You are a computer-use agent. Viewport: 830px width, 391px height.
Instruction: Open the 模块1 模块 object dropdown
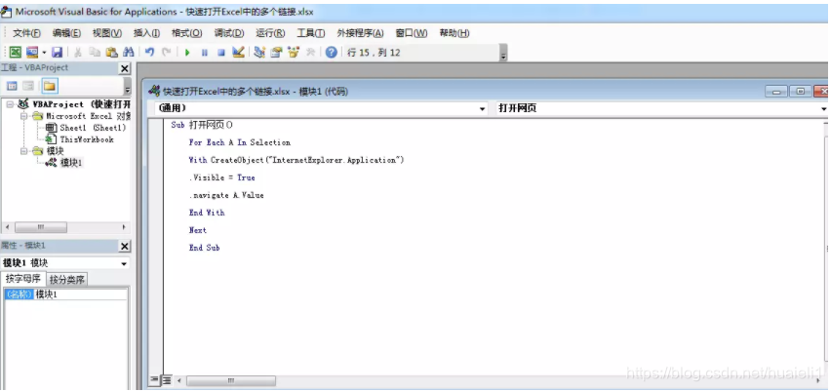[124, 263]
